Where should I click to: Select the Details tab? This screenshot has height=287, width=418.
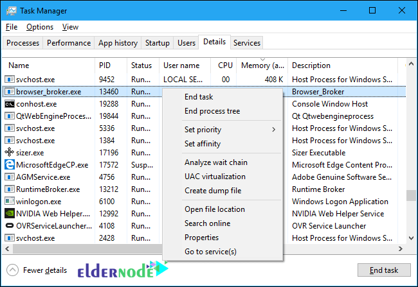click(x=214, y=42)
